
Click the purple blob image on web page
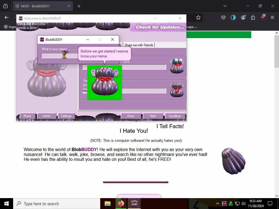point(233,161)
